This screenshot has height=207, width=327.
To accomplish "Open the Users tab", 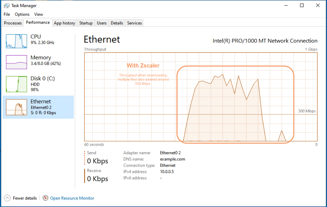I will 102,23.
